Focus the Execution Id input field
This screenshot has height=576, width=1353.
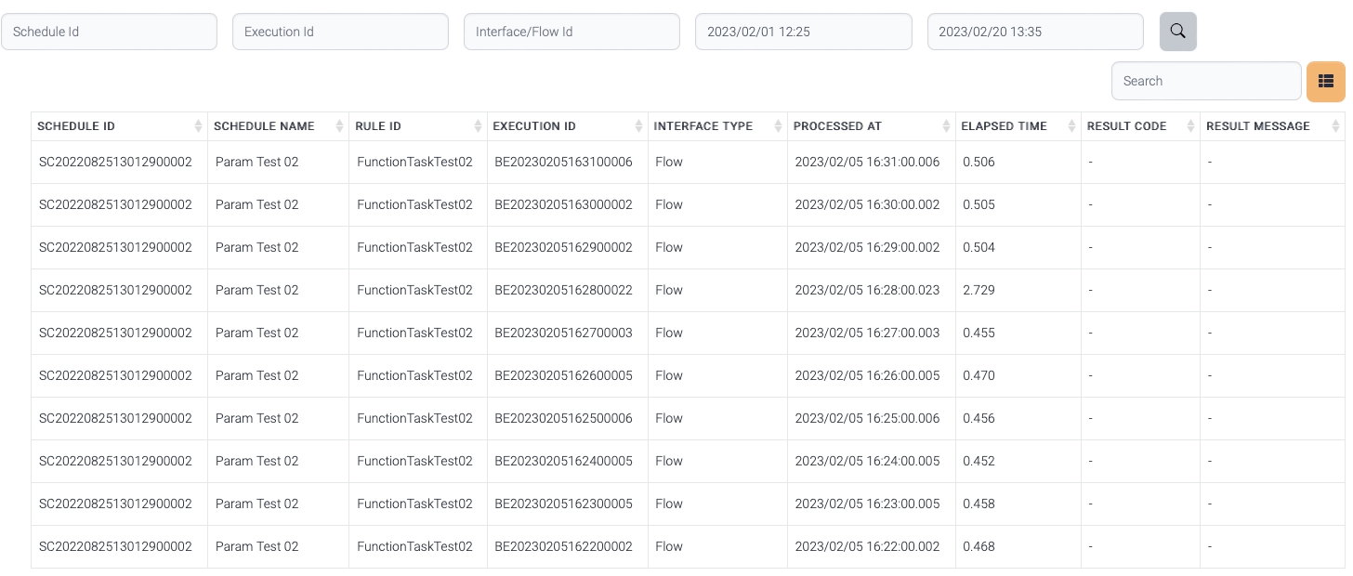point(340,32)
